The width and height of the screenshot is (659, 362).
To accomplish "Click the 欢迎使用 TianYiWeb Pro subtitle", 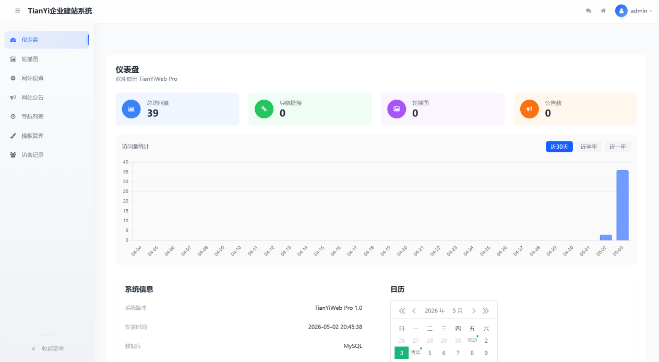I will 147,79.
